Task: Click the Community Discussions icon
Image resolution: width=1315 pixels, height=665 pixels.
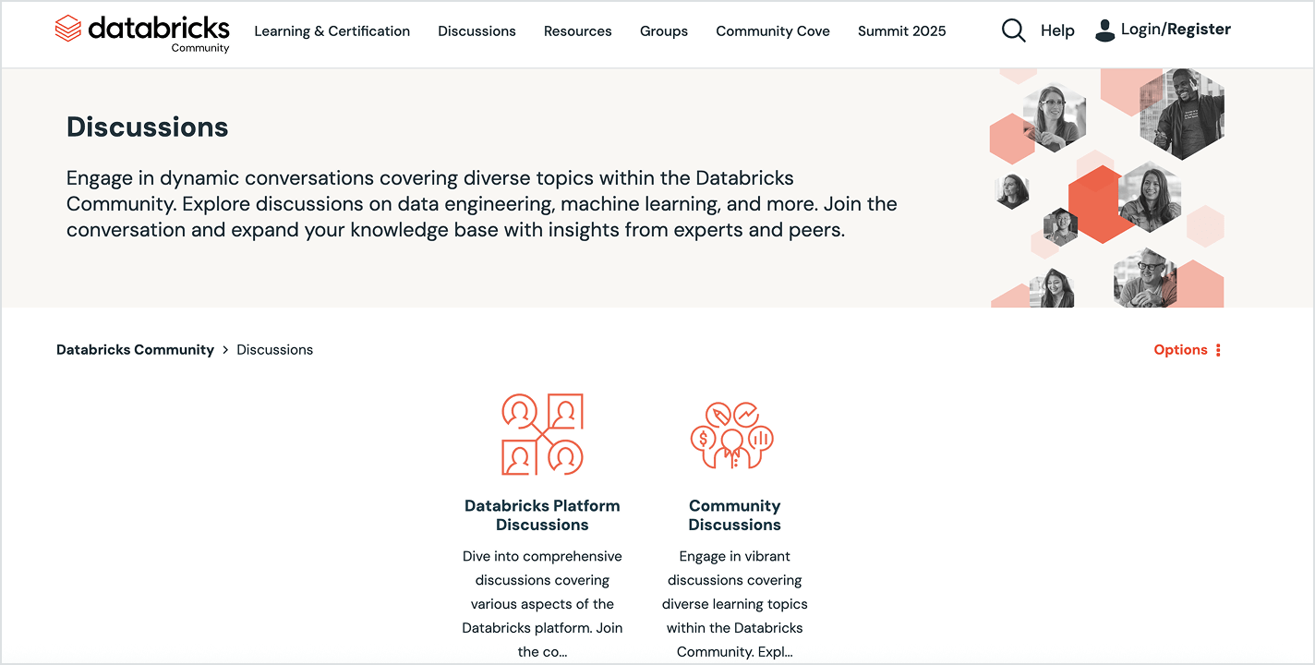Action: click(734, 434)
